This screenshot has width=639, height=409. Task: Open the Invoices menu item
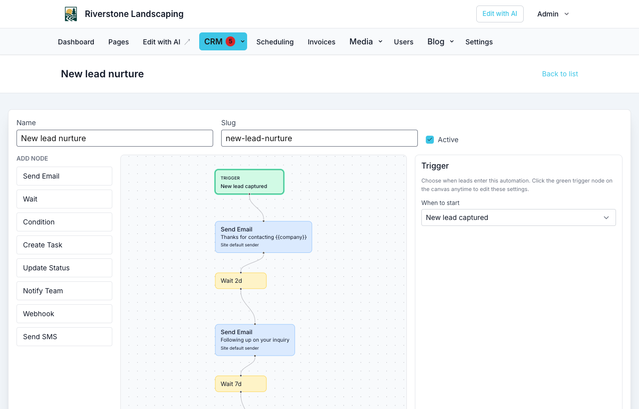tap(321, 42)
